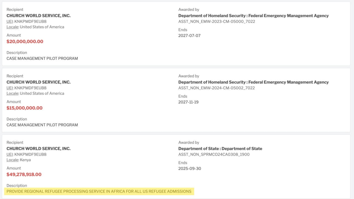354x199 pixels.
Task: Click the UEI abbreviation in the first card
Action: (10, 22)
